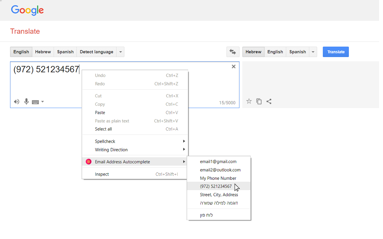Screen dimensions: 383x239
Task: Set the target language to Hebrew
Action: (253, 52)
